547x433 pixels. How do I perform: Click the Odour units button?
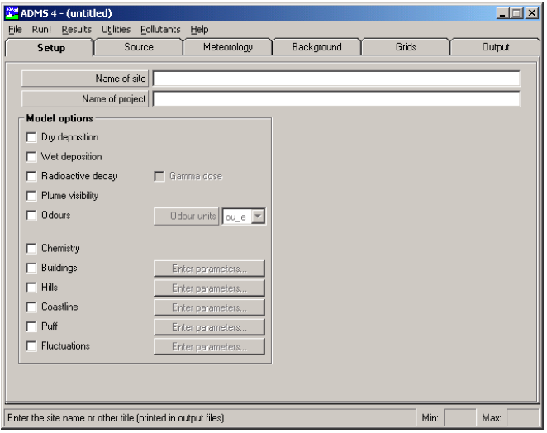click(x=186, y=216)
